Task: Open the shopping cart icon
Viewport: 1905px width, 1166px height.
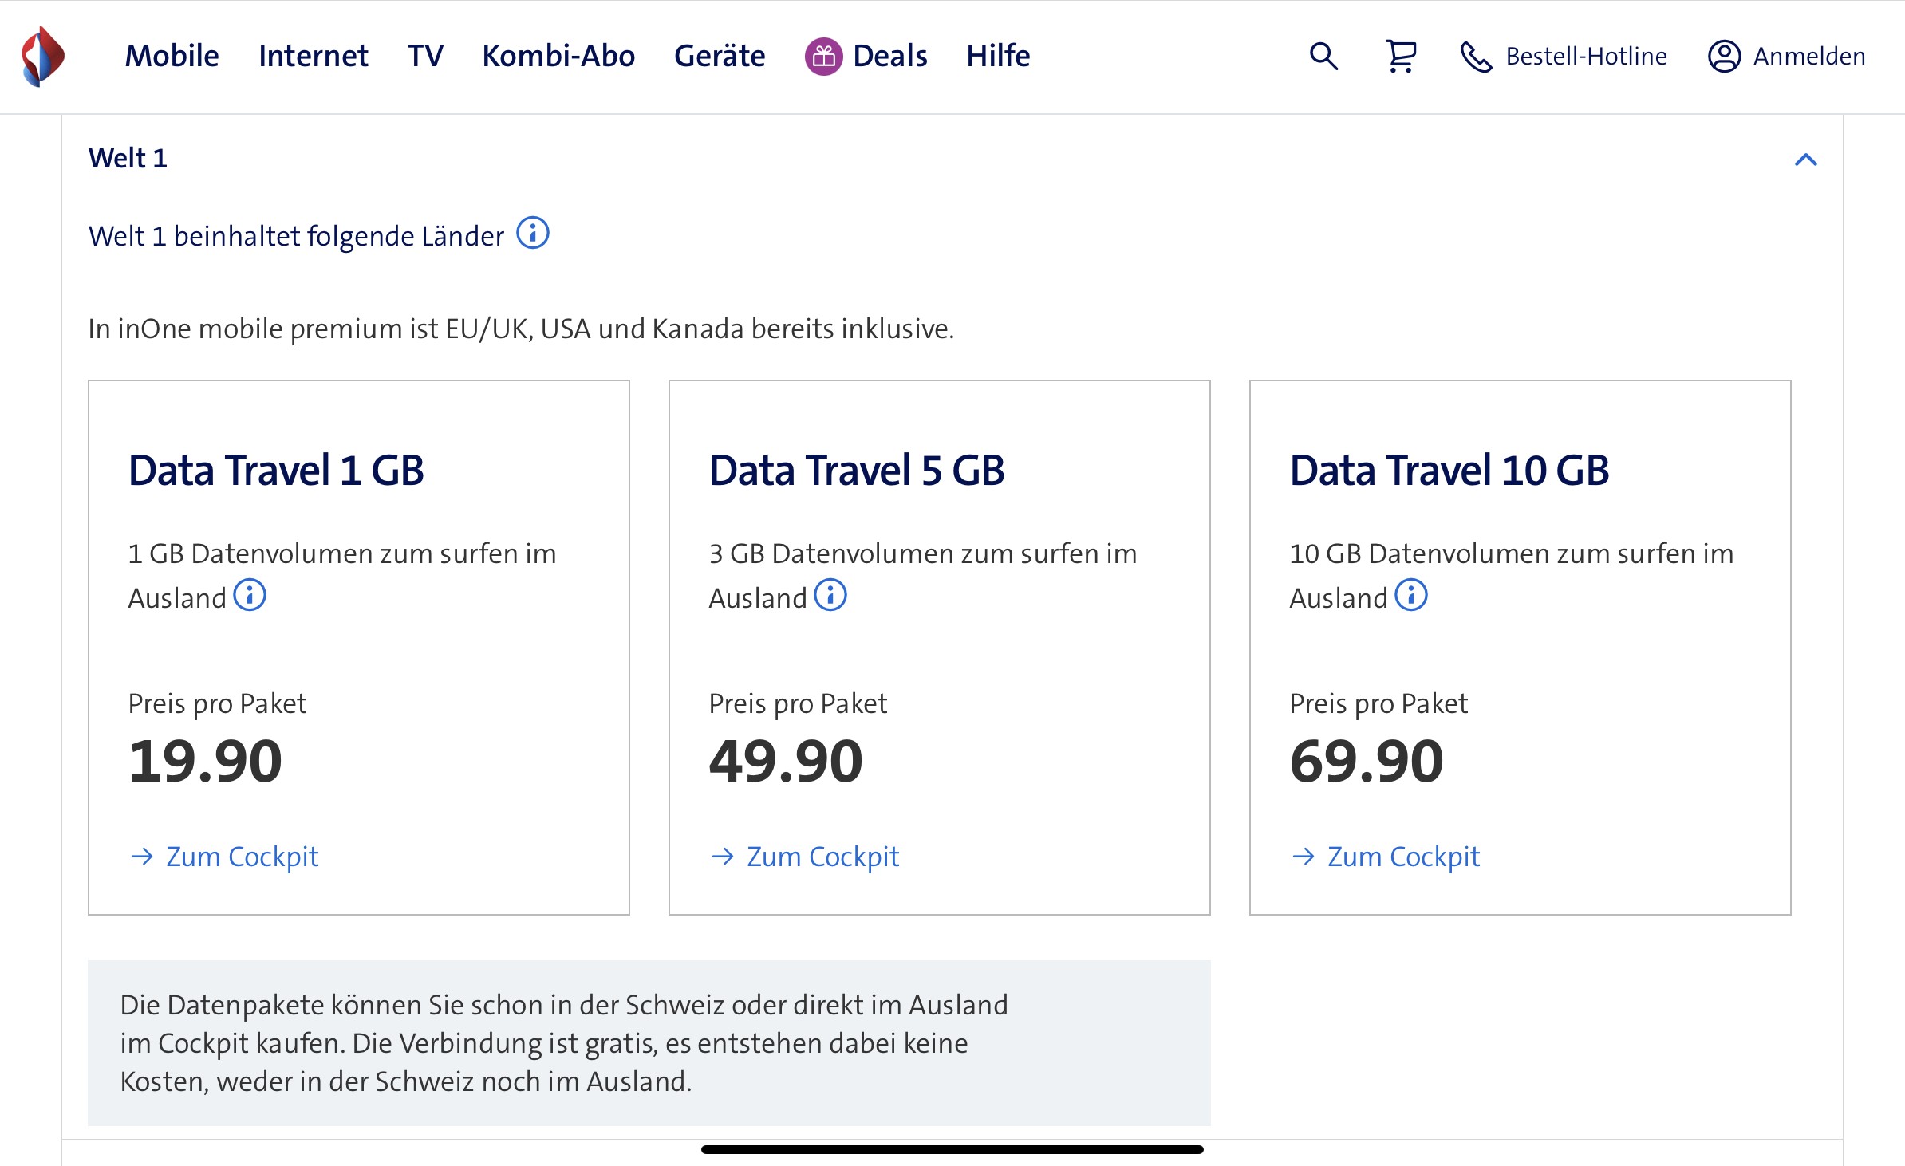Action: pos(1400,57)
